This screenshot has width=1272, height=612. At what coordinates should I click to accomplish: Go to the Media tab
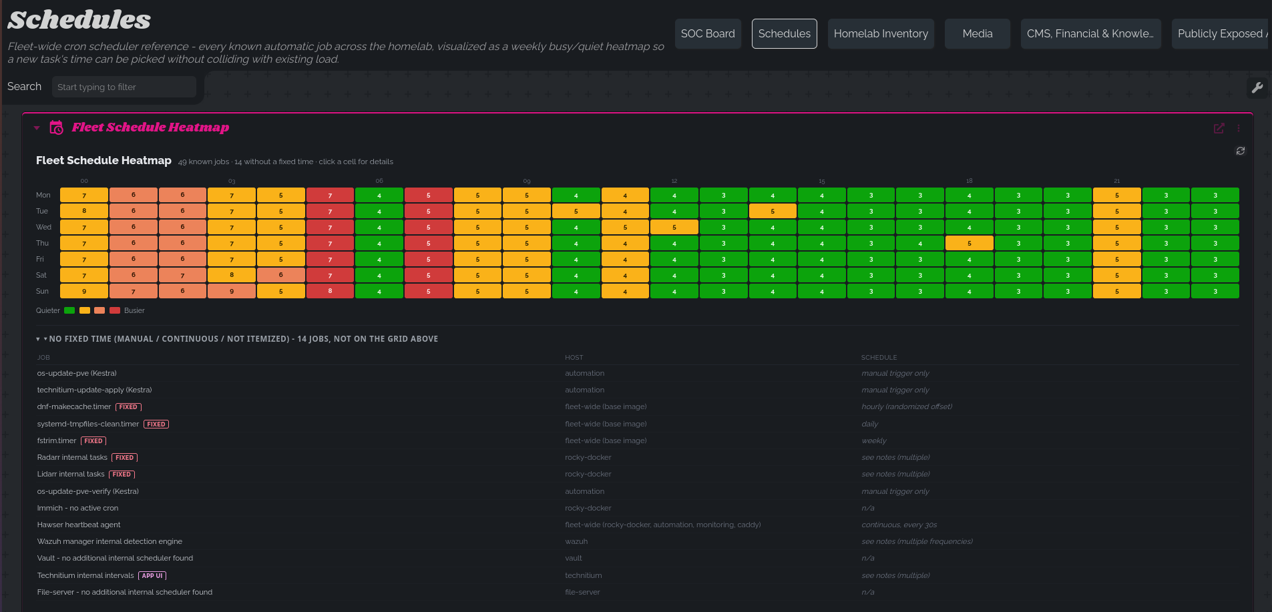click(978, 33)
